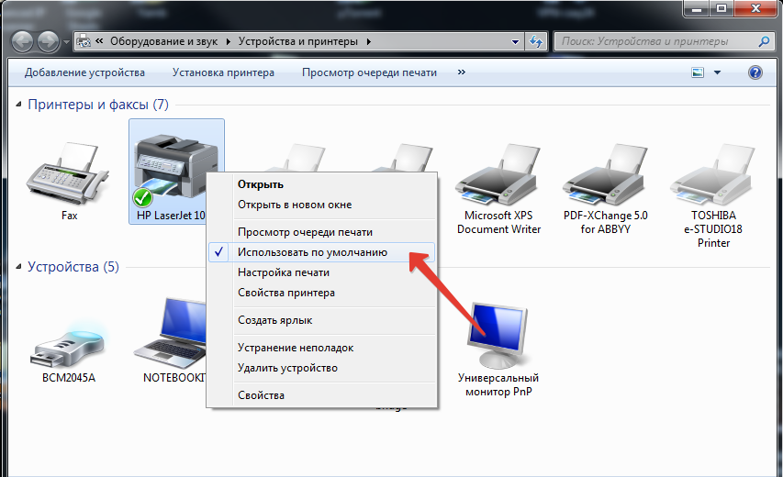Show more toolbar commands chevron
The width and height of the screenshot is (783, 477).
click(x=462, y=72)
